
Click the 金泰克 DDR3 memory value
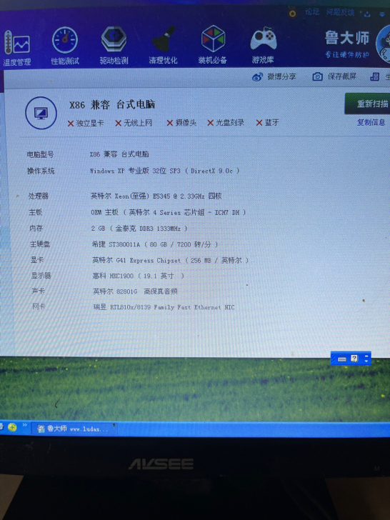pyautogui.click(x=139, y=229)
